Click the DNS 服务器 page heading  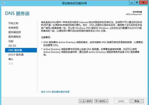point(17,13)
